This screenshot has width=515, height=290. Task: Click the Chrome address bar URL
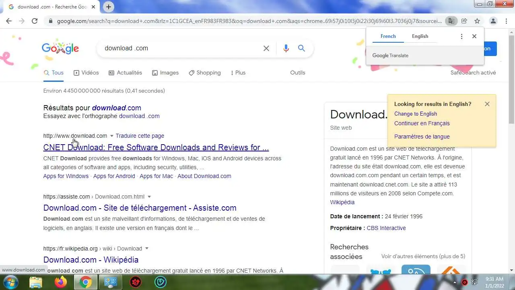tap(249, 21)
